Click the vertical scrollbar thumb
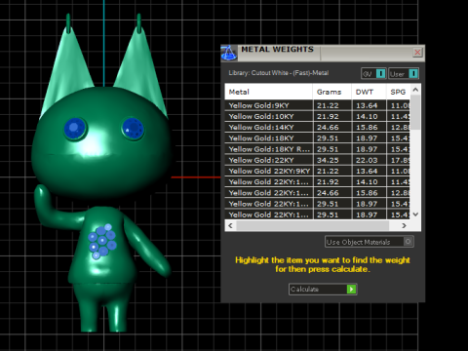Screen dimensions: 468x351 tap(415, 112)
